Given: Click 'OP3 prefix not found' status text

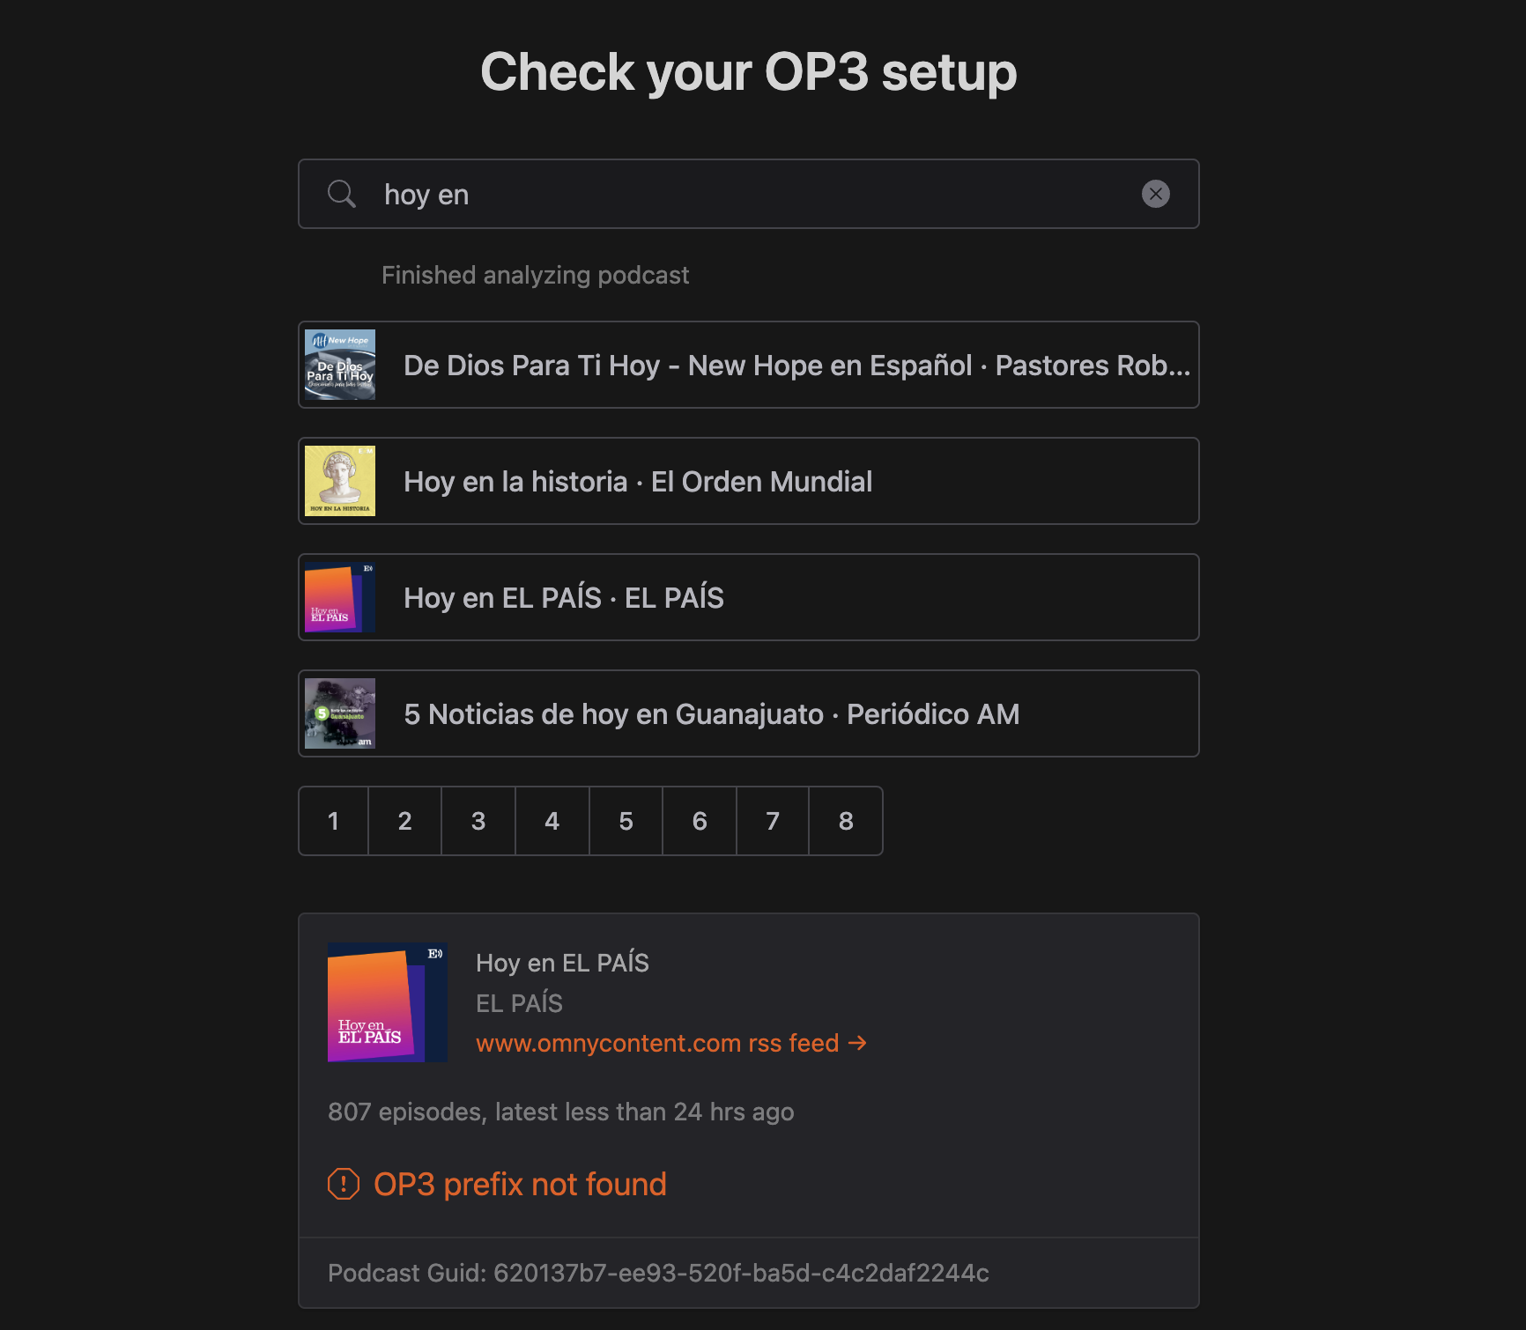Looking at the screenshot, I should tap(520, 1184).
